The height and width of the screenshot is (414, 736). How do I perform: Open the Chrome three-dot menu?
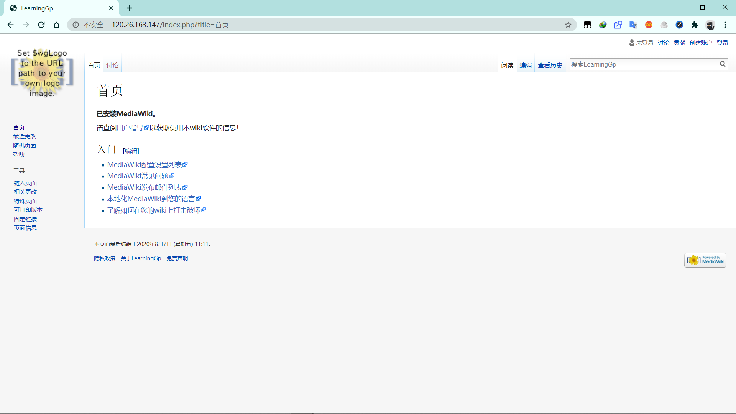tap(725, 25)
